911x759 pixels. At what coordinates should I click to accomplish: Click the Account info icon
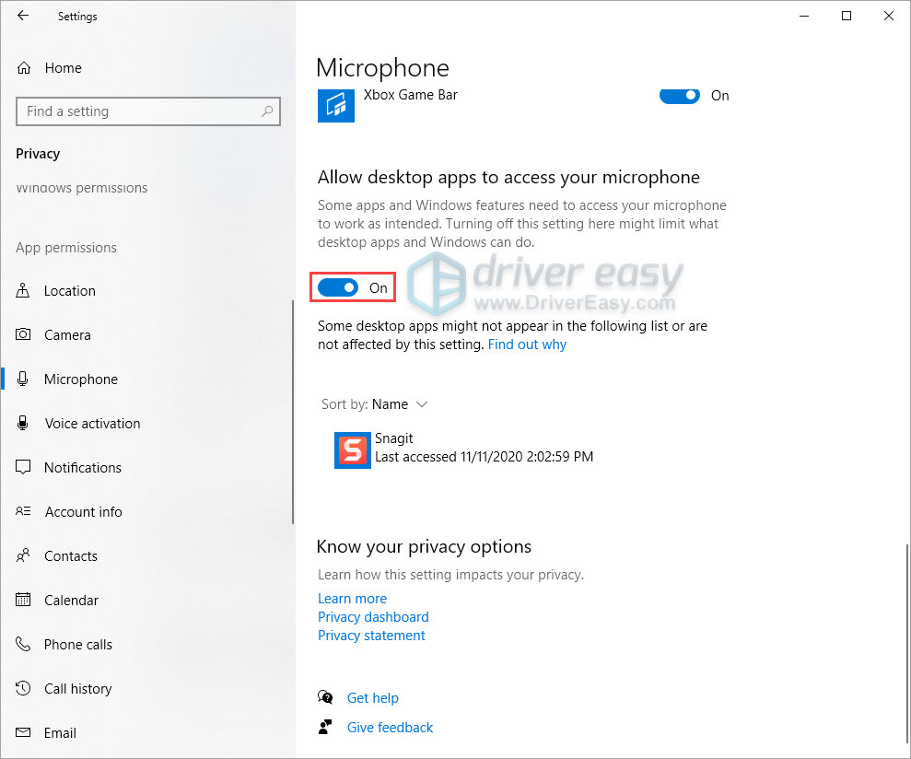(x=23, y=511)
